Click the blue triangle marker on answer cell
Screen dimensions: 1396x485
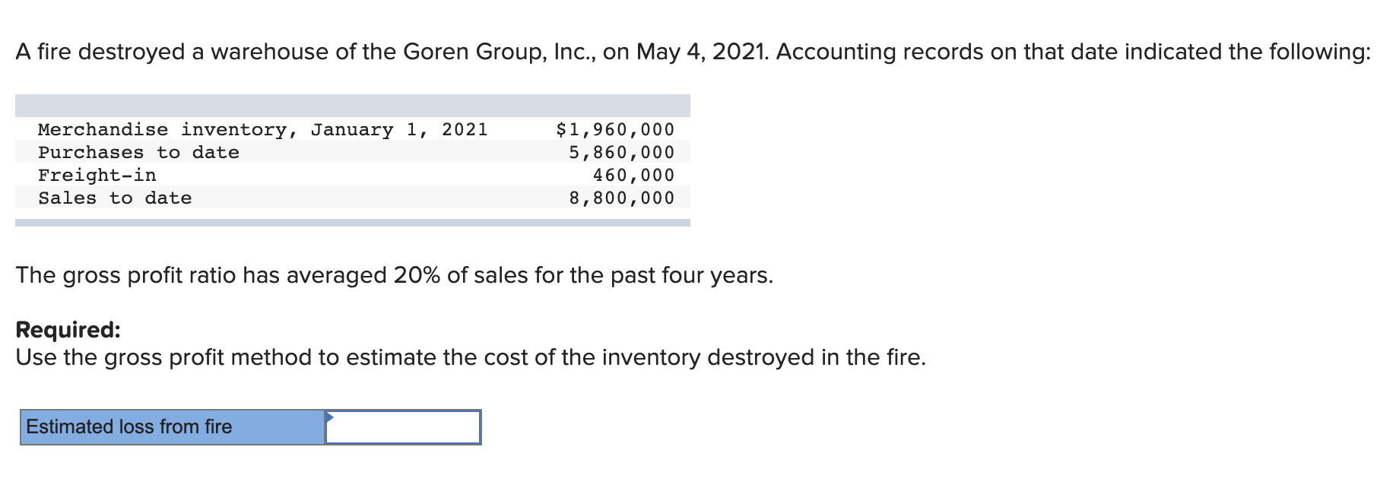tap(329, 417)
